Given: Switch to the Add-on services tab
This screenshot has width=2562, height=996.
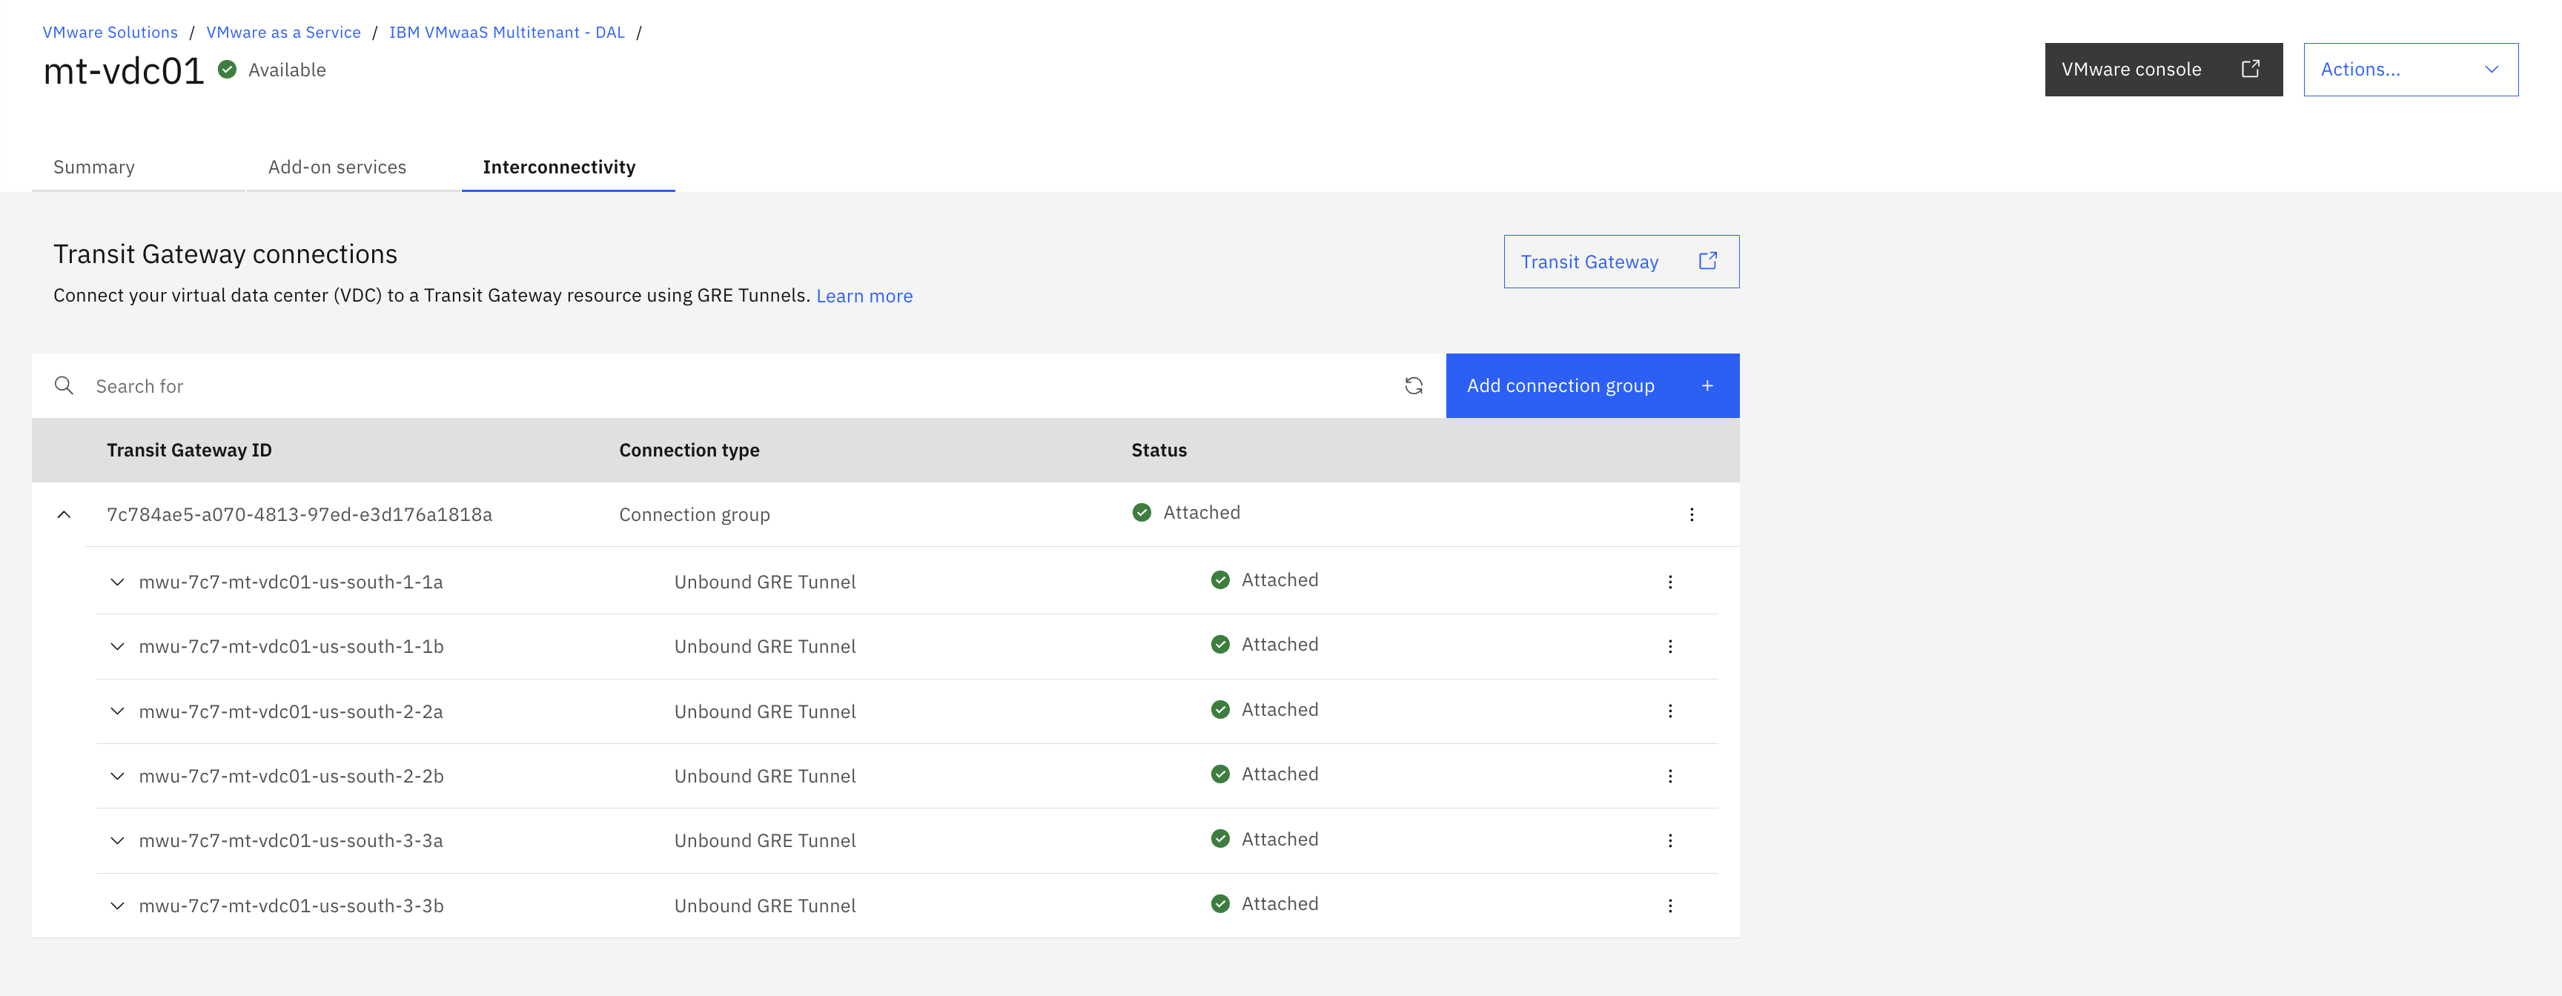Looking at the screenshot, I should pyautogui.click(x=337, y=167).
